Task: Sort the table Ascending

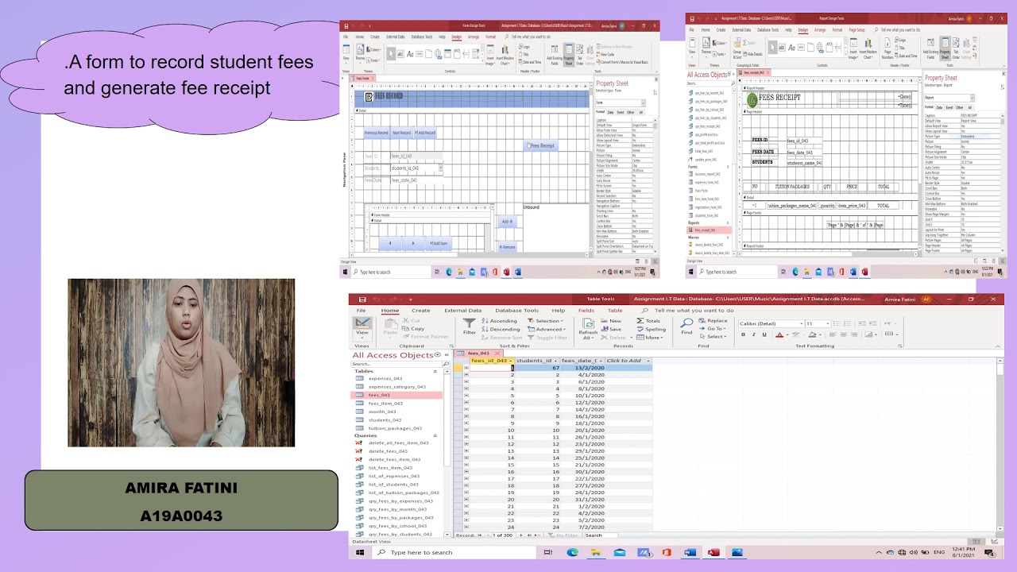Action: coord(500,321)
